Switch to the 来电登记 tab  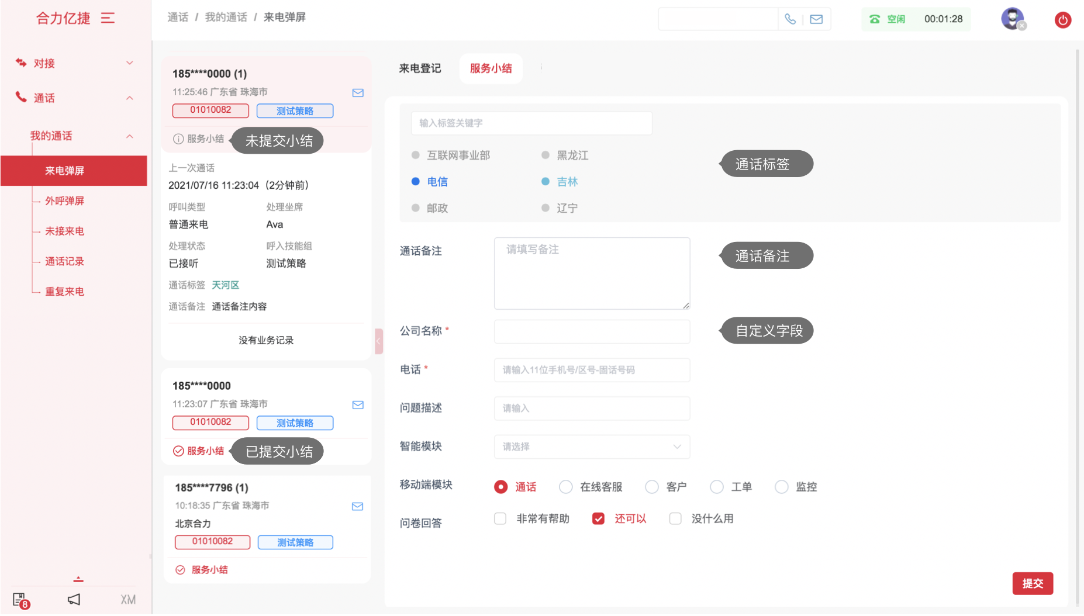(x=420, y=68)
